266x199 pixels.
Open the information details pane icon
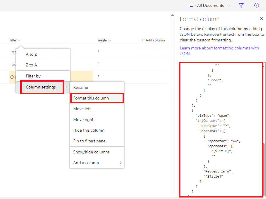256,5
